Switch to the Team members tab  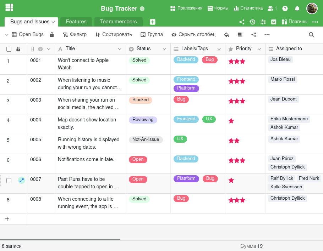[118, 22]
